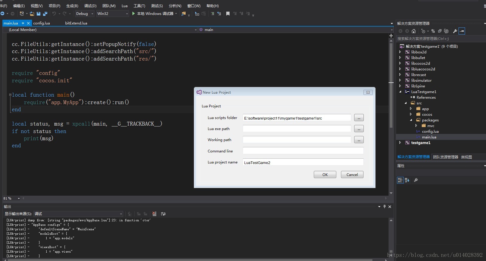Click the Open File folder icon
Viewport: 486px width, 261px height.
[32, 14]
